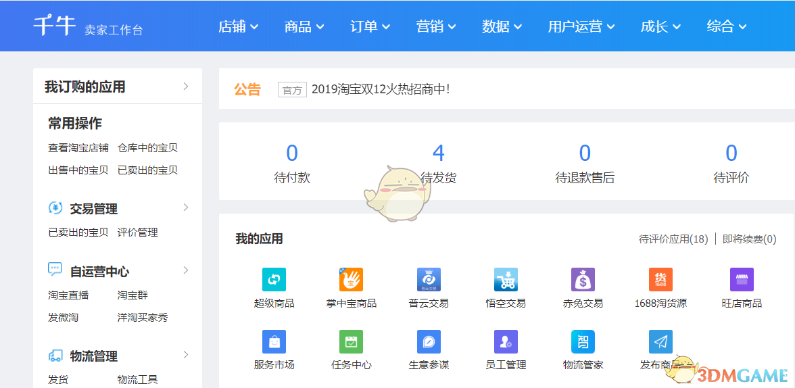795x388 pixels.
Task: Open the 普云交易 app icon
Action: (429, 279)
